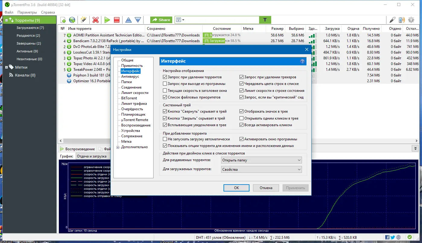Open the 'Открыть папку' dropdown
The image size is (422, 243).
pyautogui.click(x=261, y=160)
